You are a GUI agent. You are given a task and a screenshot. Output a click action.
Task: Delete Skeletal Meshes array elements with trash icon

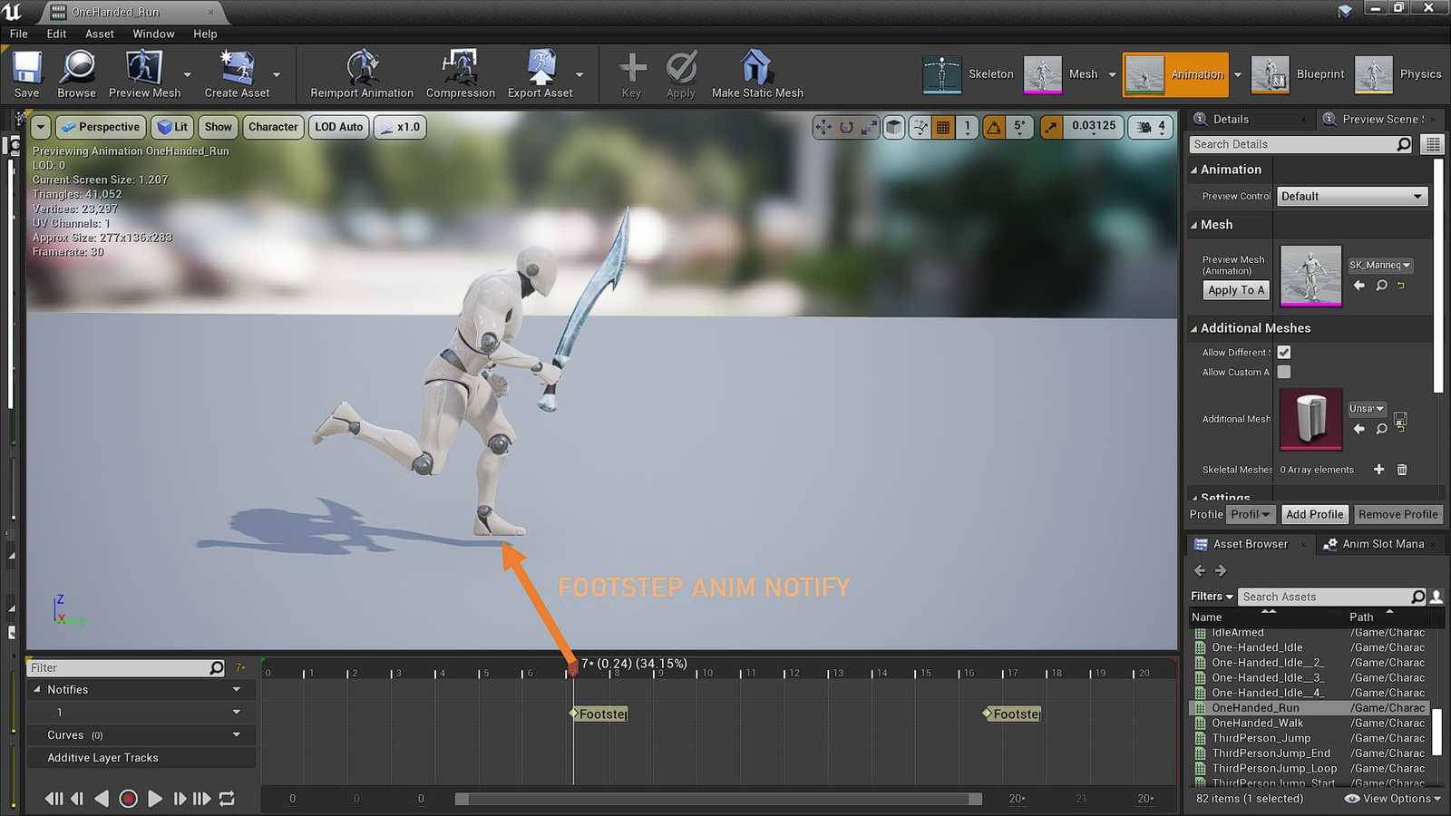tap(1402, 470)
